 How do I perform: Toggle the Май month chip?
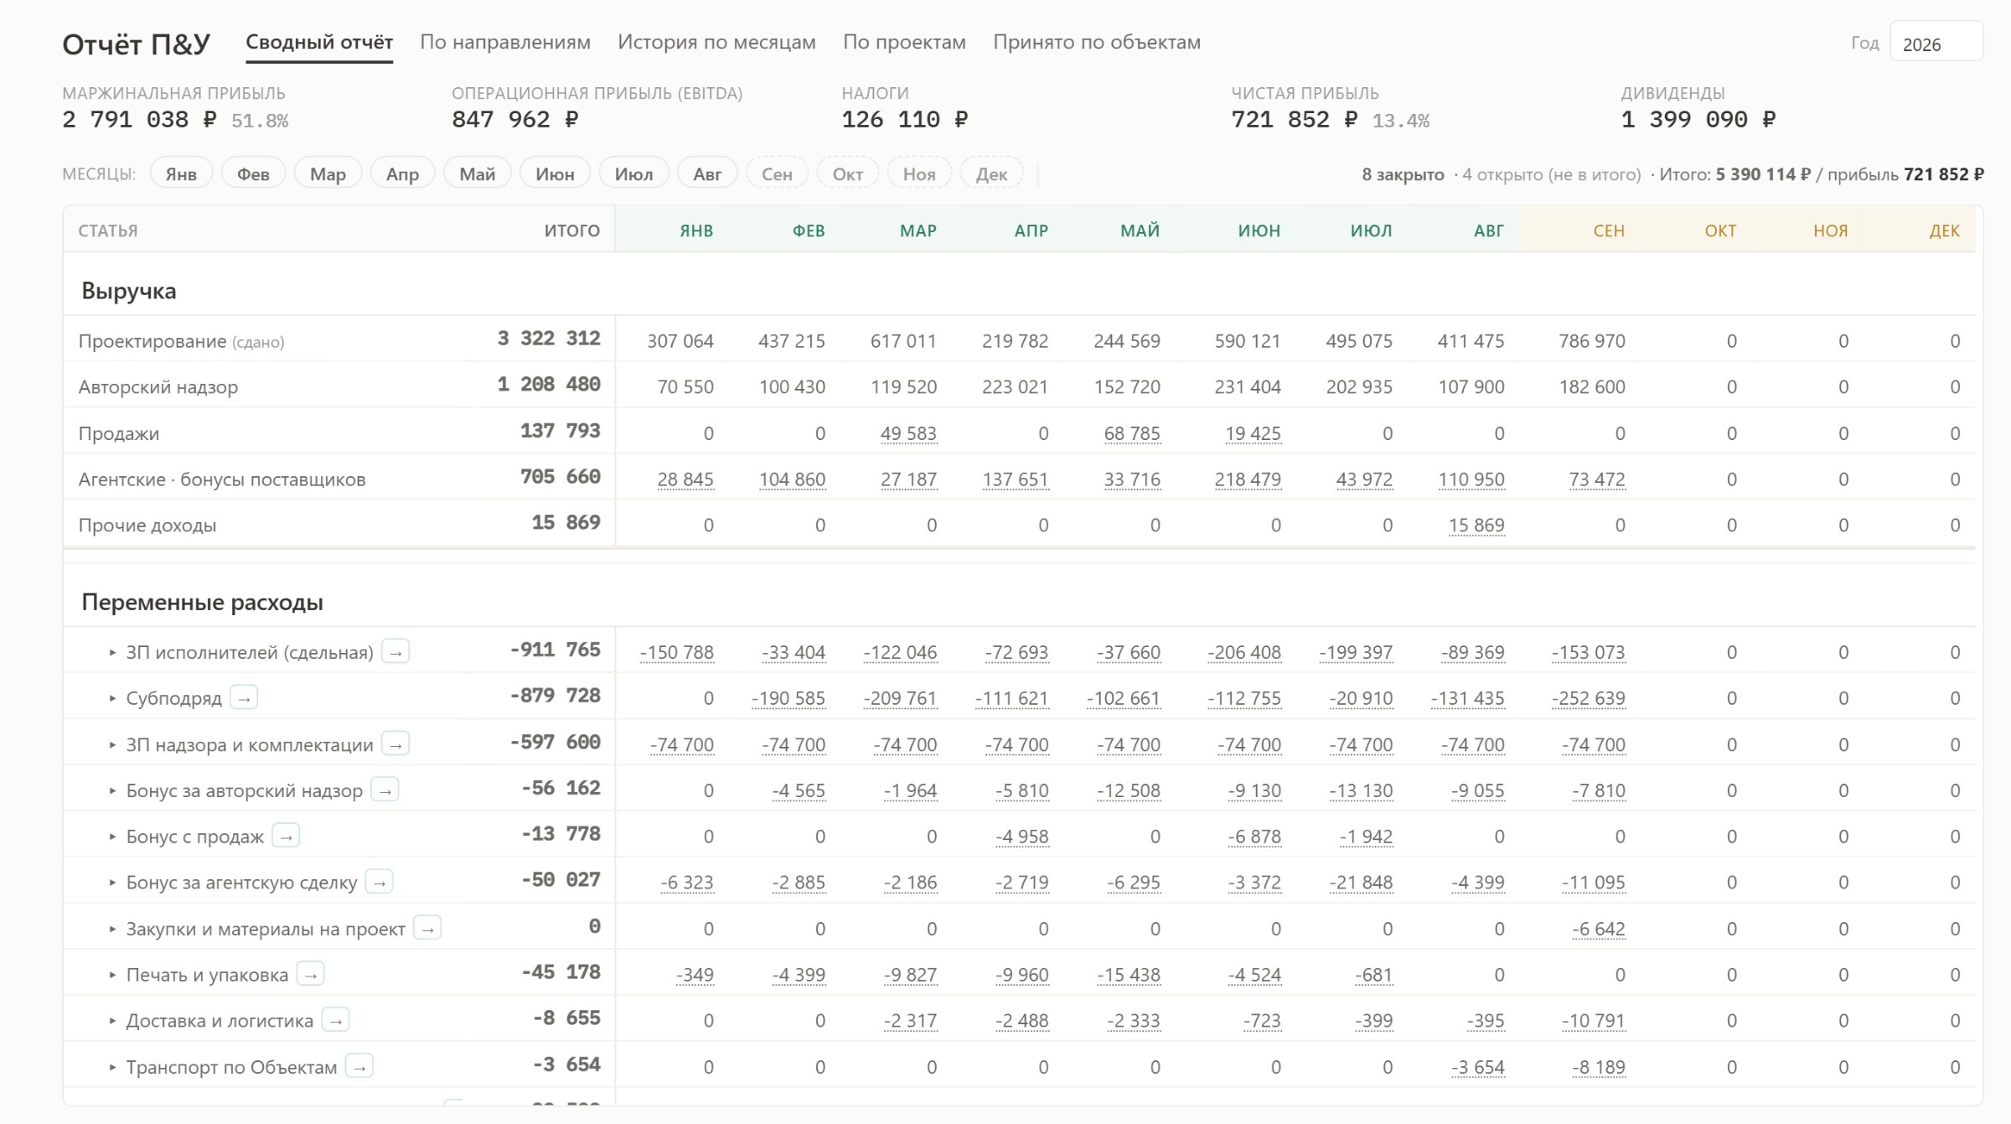[x=478, y=174]
